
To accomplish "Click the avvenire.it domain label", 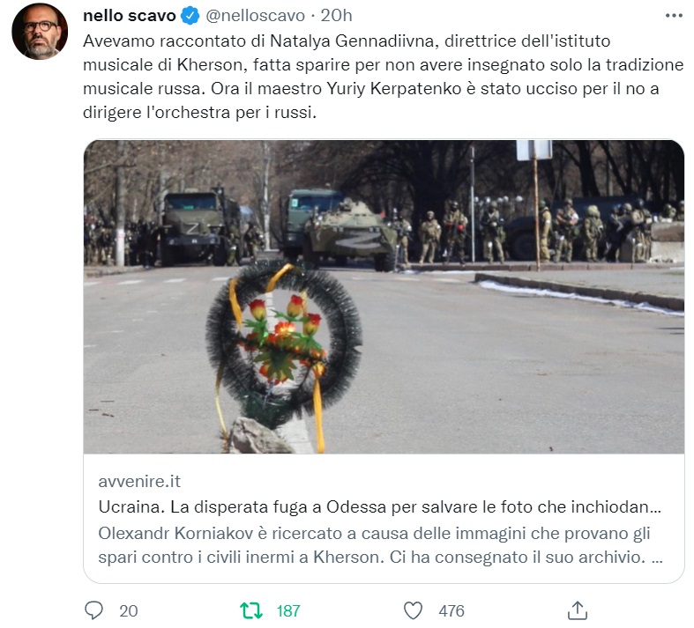I will (x=139, y=481).
